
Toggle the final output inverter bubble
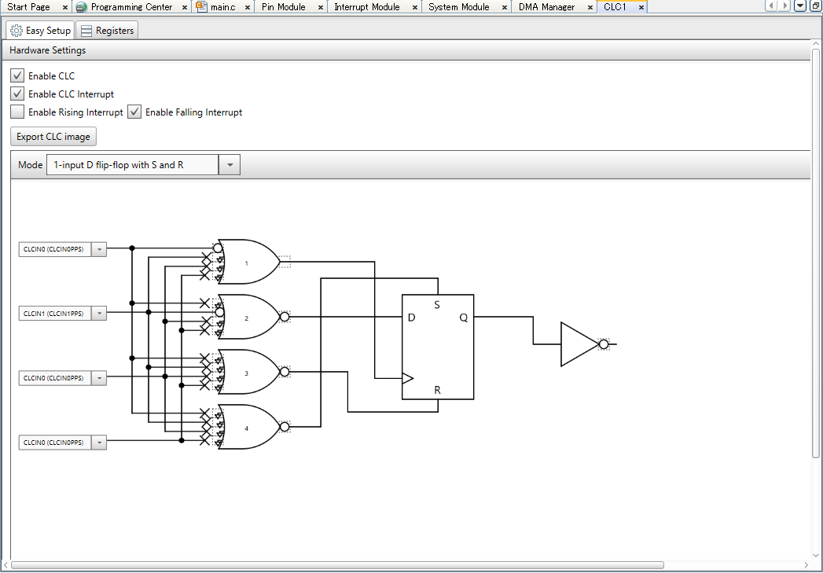pyautogui.click(x=604, y=344)
